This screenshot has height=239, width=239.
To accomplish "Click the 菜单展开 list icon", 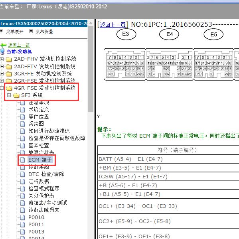I will [2, 32].
